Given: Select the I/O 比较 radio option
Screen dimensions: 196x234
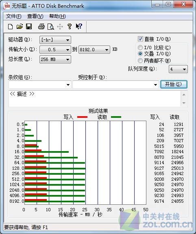Looking at the screenshot, I should (140, 48).
